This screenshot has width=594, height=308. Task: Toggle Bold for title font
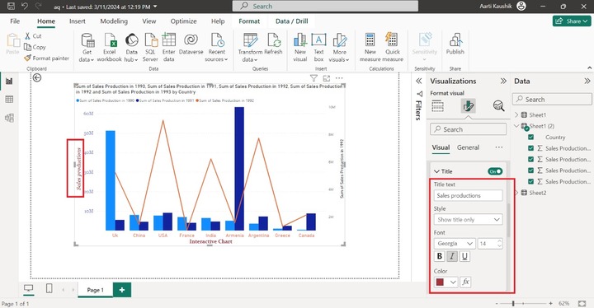(x=440, y=256)
